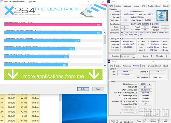Click the memory Size 16 GBytes value
Viewport: 171px width, 123px height.
click(125, 74)
